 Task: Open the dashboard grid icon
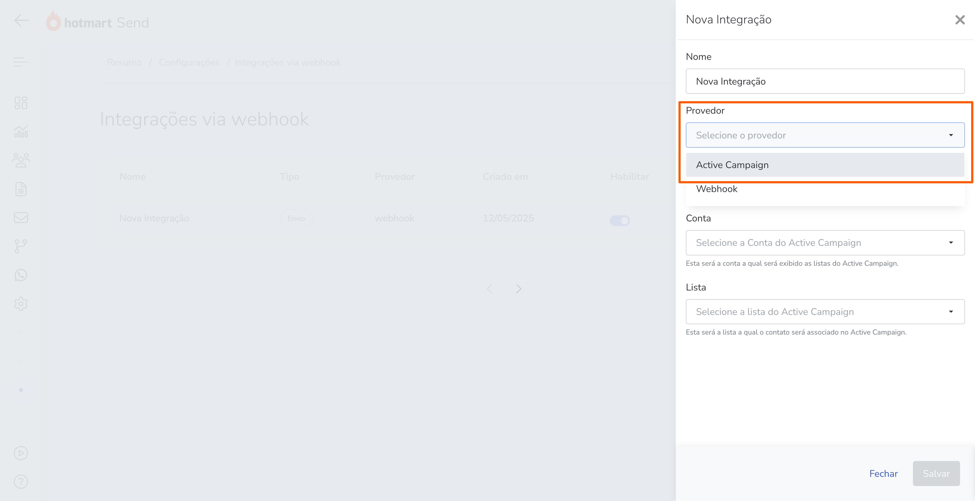(x=21, y=103)
